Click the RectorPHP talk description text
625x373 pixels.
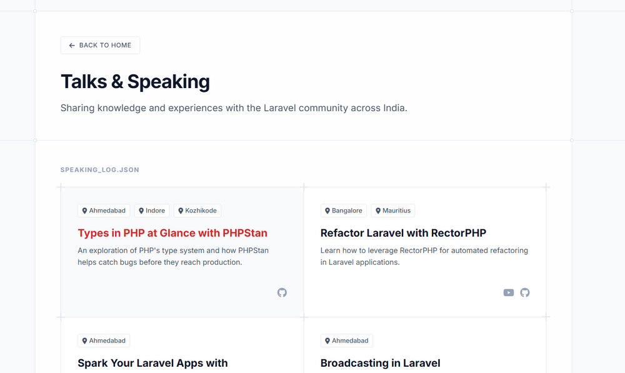point(424,256)
